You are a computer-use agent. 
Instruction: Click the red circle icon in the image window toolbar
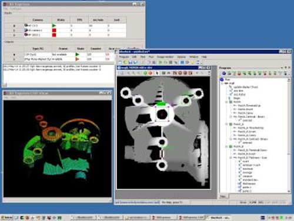pyautogui.click(x=150, y=73)
